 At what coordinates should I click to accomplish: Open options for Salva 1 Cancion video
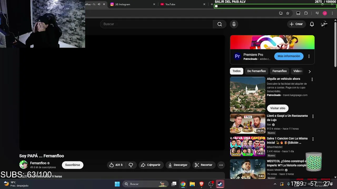(x=313, y=139)
